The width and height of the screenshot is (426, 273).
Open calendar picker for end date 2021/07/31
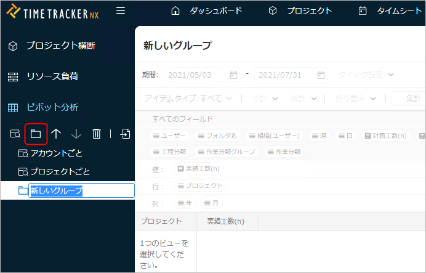321,75
